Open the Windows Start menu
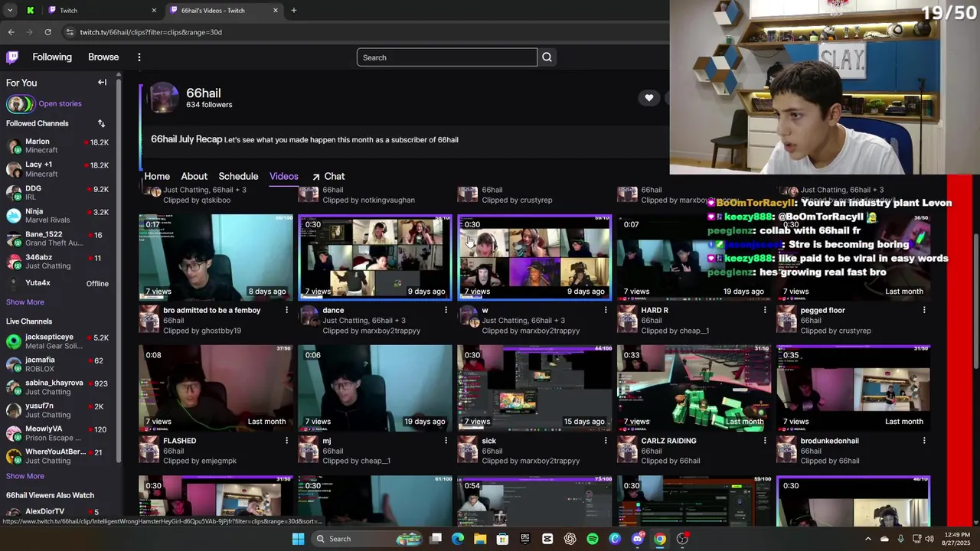The image size is (980, 551). click(298, 539)
